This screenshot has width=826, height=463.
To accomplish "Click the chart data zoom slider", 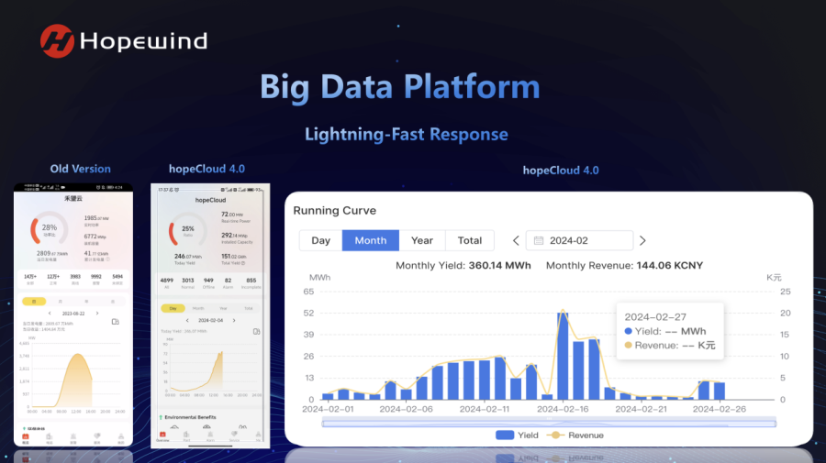I will 548,422.
